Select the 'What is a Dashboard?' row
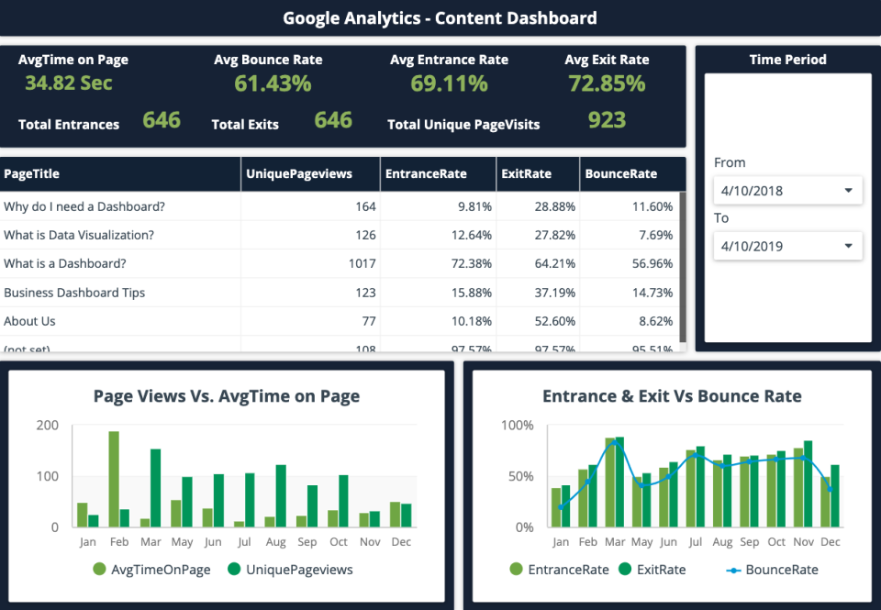The width and height of the screenshot is (881, 610). 340,263
